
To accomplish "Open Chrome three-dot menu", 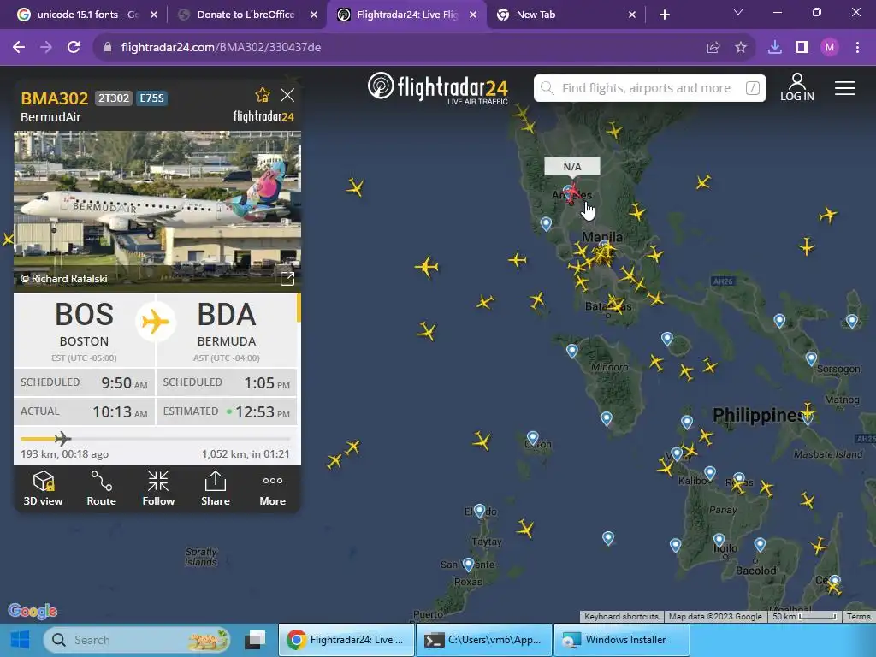I will click(857, 48).
